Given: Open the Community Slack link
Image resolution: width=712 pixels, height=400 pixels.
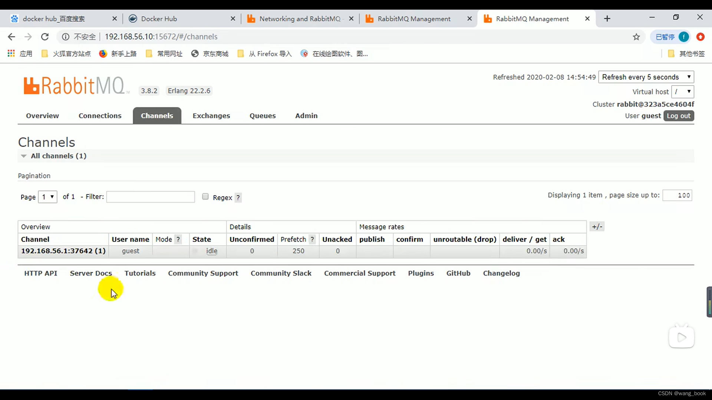Looking at the screenshot, I should [x=281, y=273].
